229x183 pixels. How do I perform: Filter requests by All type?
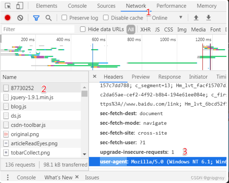pos(131,30)
